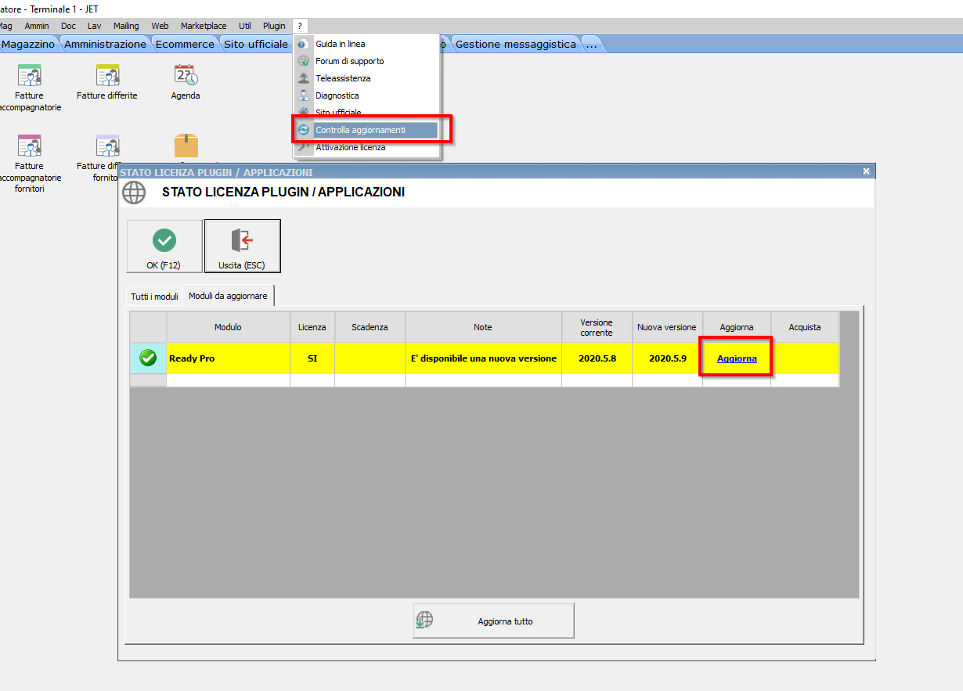Click the note "E' disponibile una nuova versione"
The image size is (963, 691).
(484, 358)
